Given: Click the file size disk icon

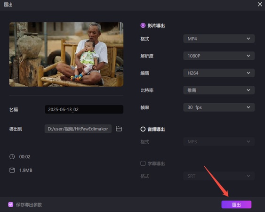Looking at the screenshot, I should pos(12,170).
